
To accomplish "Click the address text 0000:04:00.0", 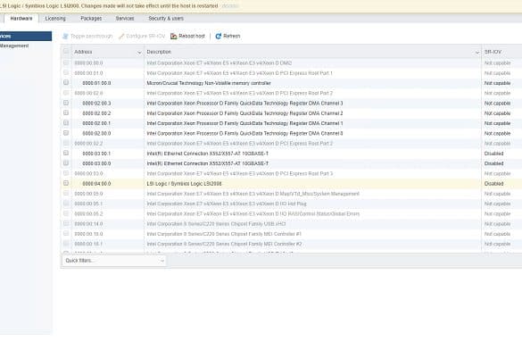I will 96,184.
